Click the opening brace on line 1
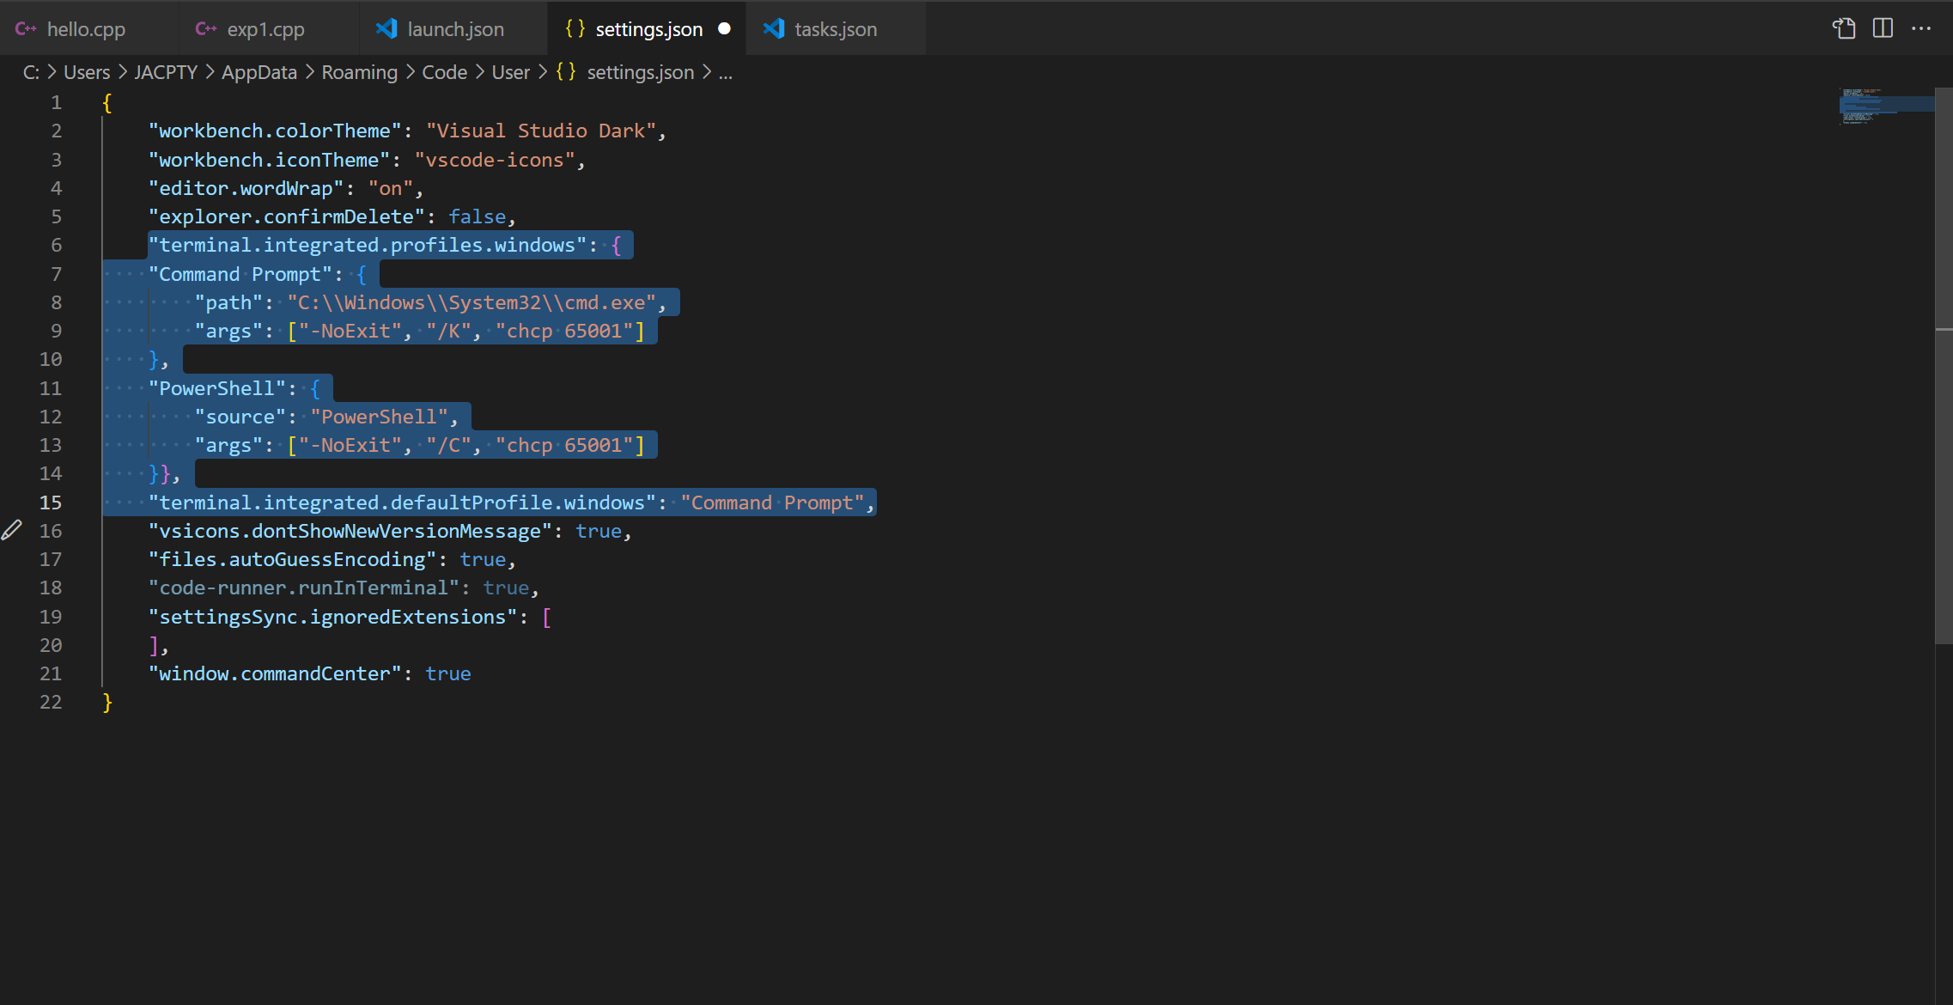Image resolution: width=1953 pixels, height=1005 pixels. [x=107, y=102]
